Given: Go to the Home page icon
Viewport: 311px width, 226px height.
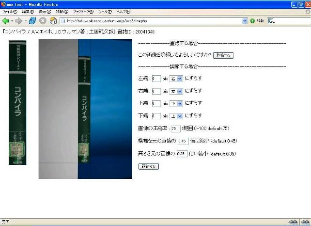Looking at the screenshot, I should coord(53,21).
